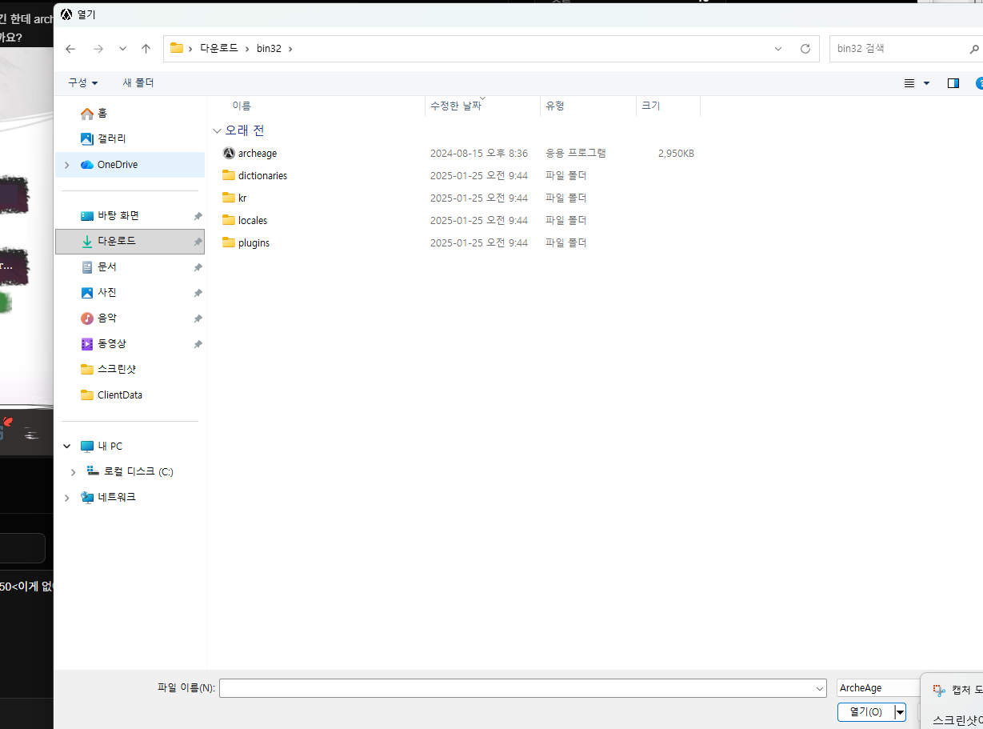
Task: Select OneDrive in the sidebar
Action: tap(118, 164)
